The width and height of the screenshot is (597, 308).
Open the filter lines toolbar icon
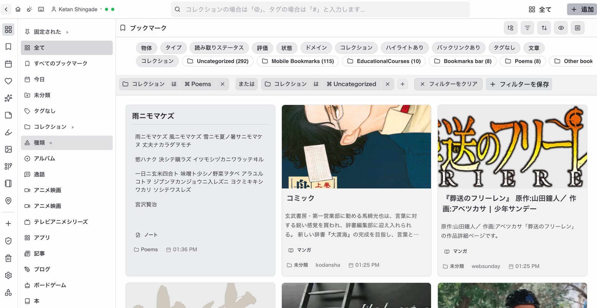pos(528,28)
